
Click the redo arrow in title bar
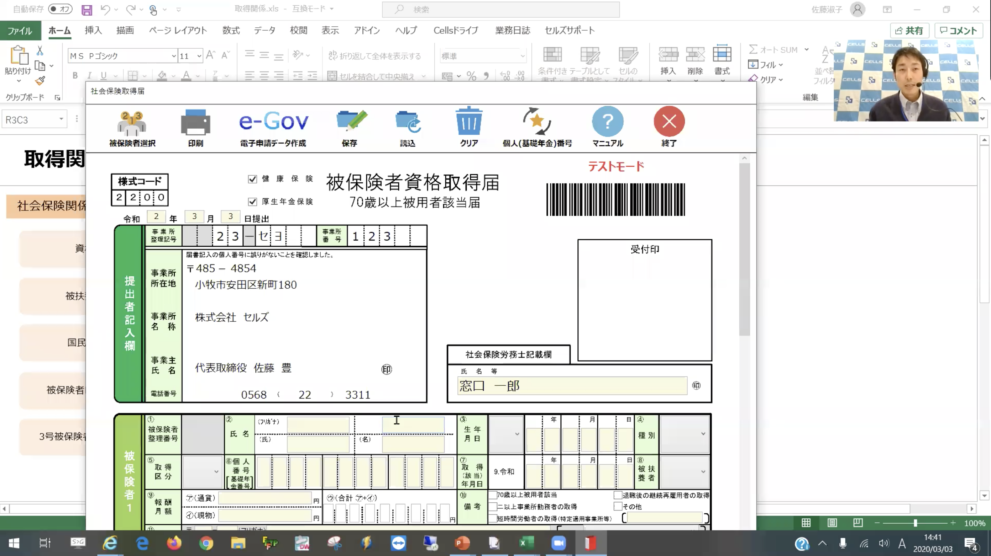[131, 10]
